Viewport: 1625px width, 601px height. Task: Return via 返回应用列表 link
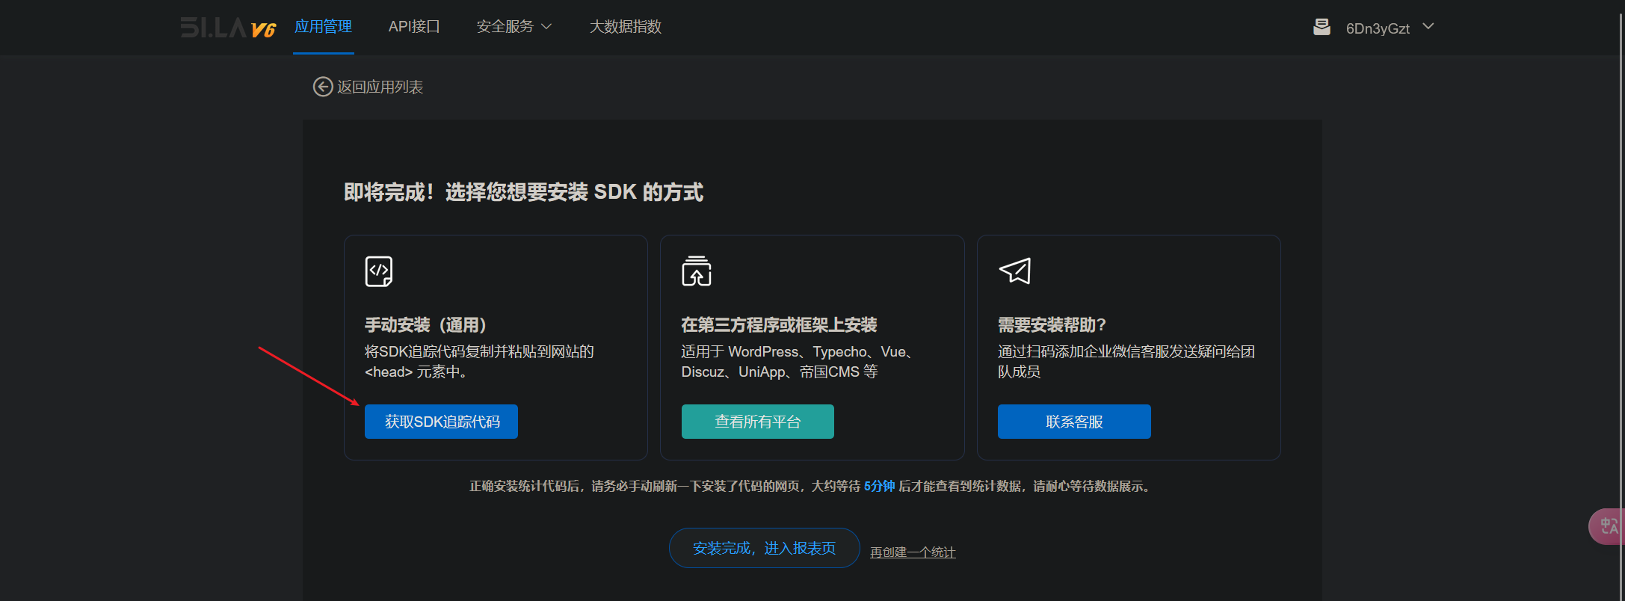[x=380, y=87]
